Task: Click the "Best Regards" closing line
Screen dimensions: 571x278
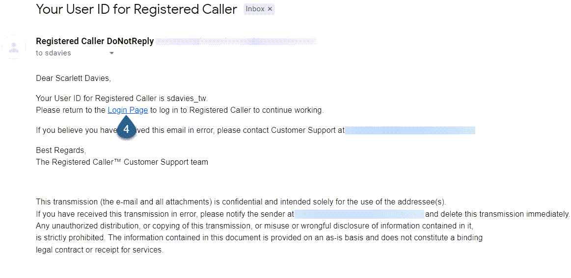Action: pyautogui.click(x=61, y=150)
